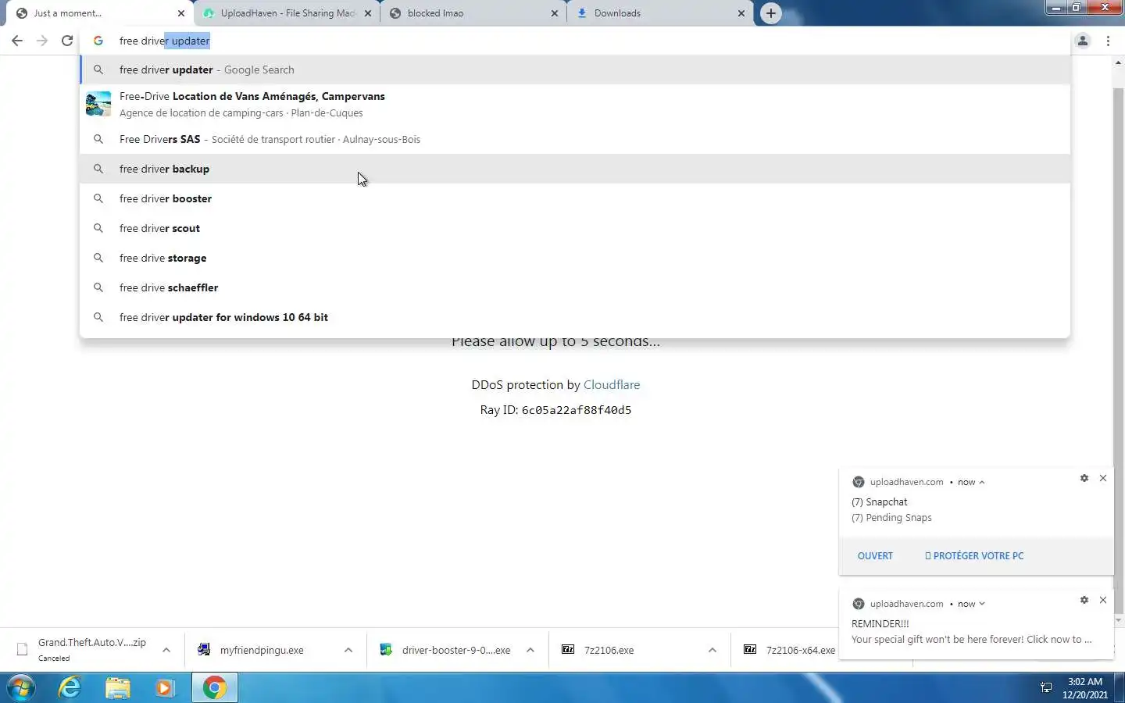The height and width of the screenshot is (703, 1125).
Task: Expand options for 7z2106.exe download
Action: tap(712, 650)
